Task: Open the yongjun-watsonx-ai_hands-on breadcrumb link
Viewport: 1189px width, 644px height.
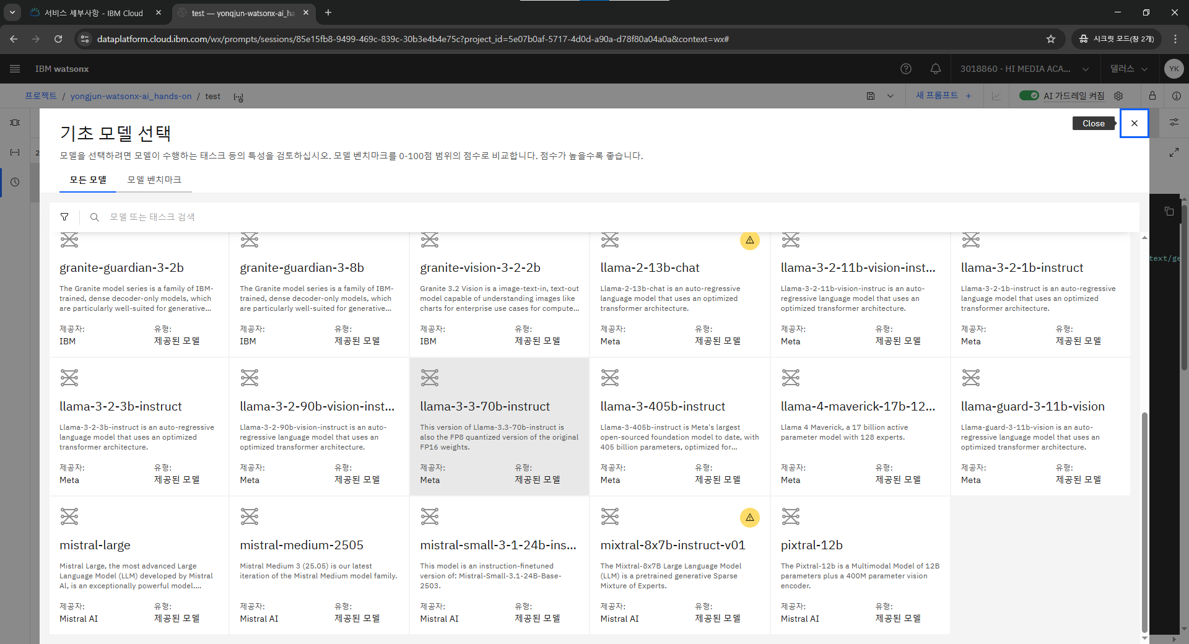Action: click(x=131, y=96)
